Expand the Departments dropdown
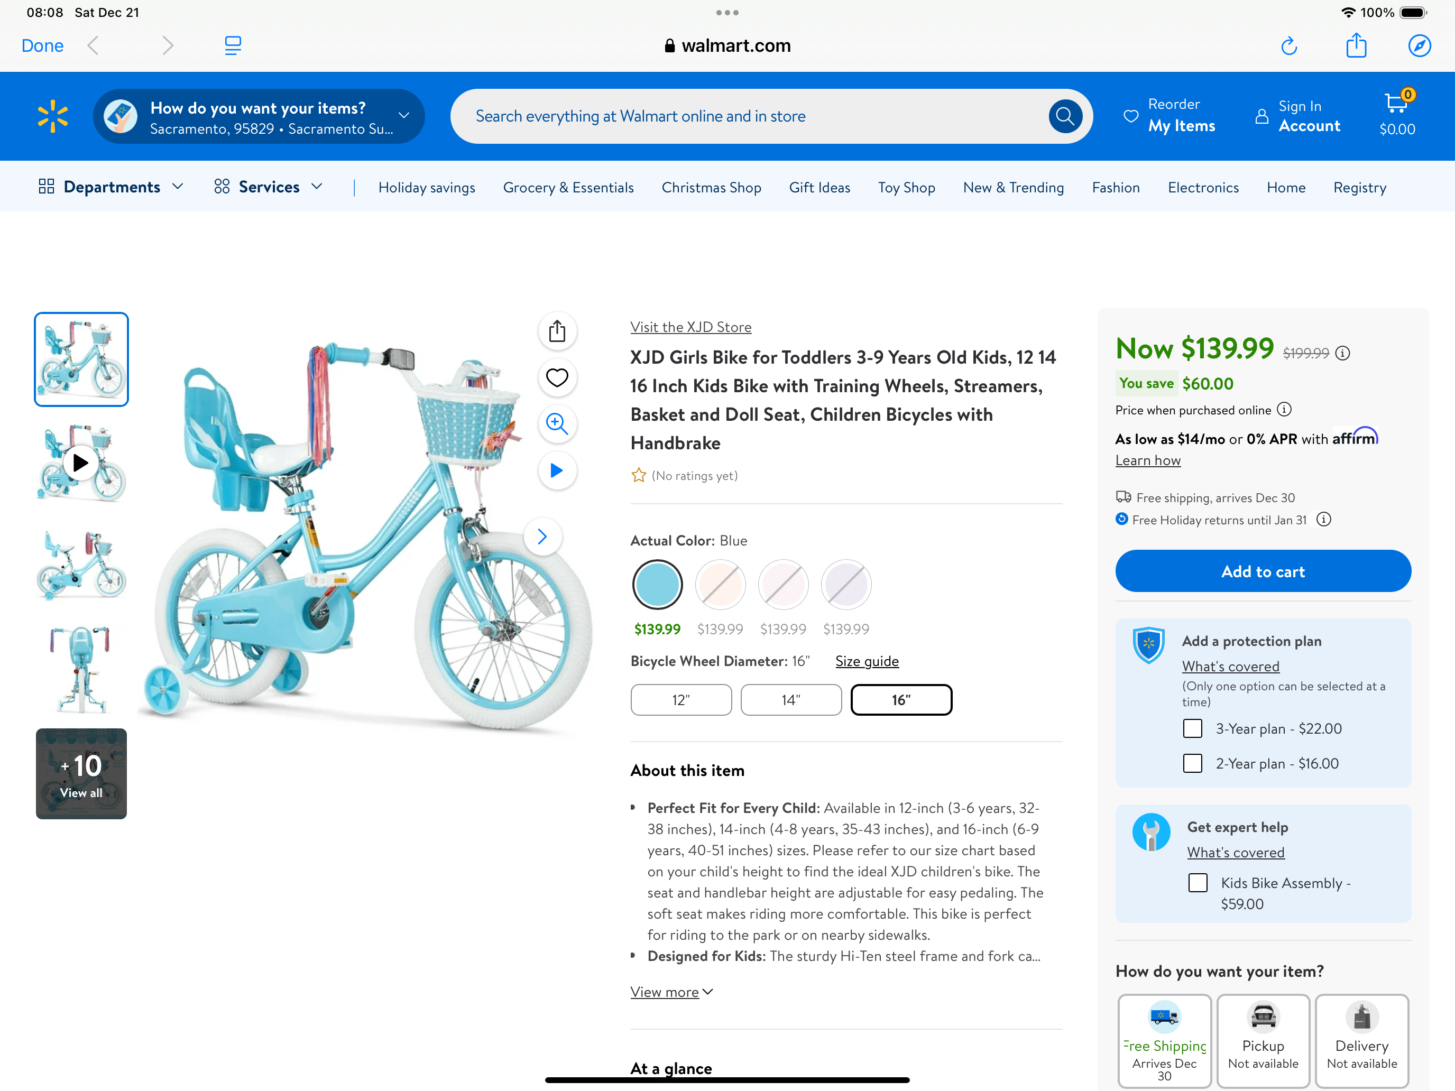 tap(111, 187)
